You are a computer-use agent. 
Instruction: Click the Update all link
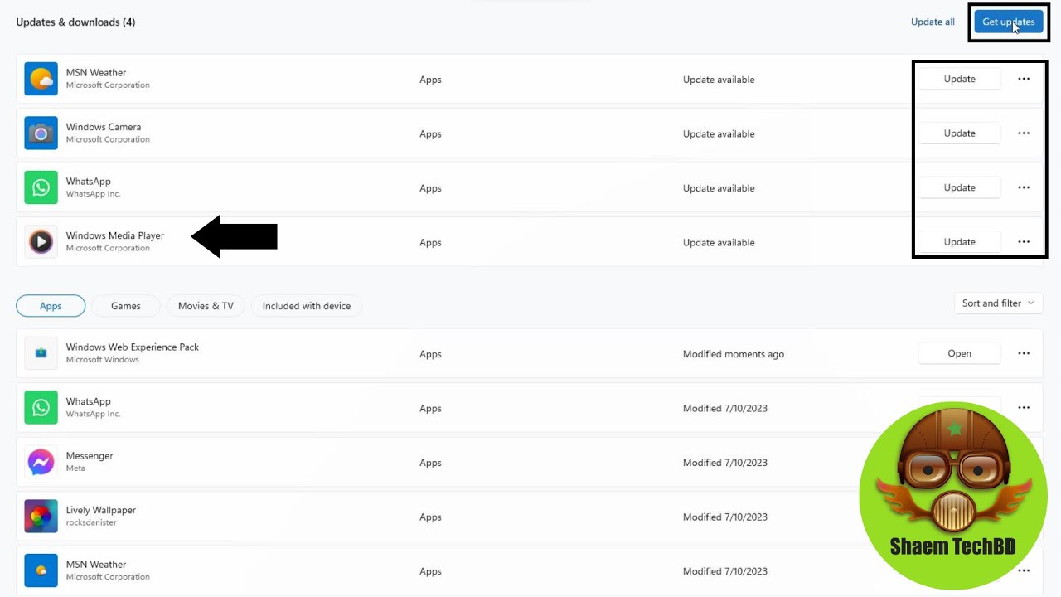click(933, 22)
